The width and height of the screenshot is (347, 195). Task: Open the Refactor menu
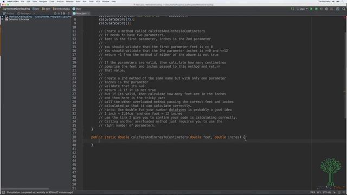click(x=69, y=1)
